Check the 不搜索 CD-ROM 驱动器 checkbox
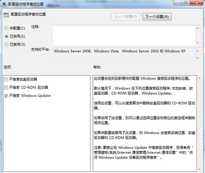This screenshot has height=173, width=205. [x=6, y=88]
